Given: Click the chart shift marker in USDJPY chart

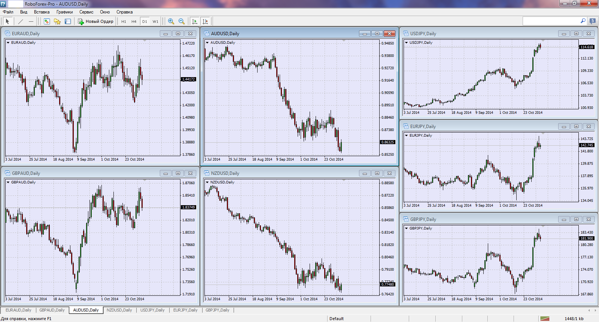Looking at the screenshot, I should coord(543,40).
